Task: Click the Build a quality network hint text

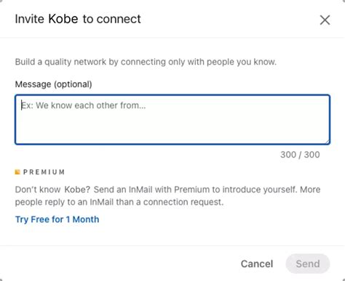Action: pyautogui.click(x=146, y=62)
